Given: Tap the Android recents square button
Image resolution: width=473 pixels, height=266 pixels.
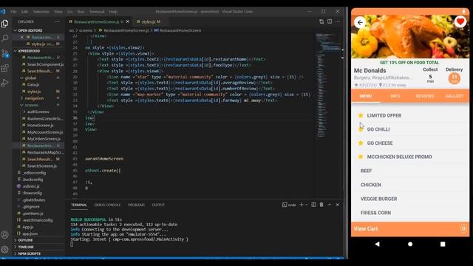Looking at the screenshot, I should click(x=443, y=244).
